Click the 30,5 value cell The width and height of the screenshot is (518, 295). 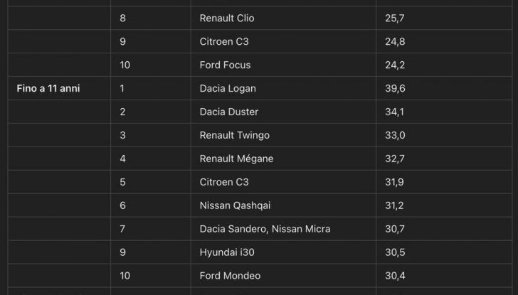point(393,252)
